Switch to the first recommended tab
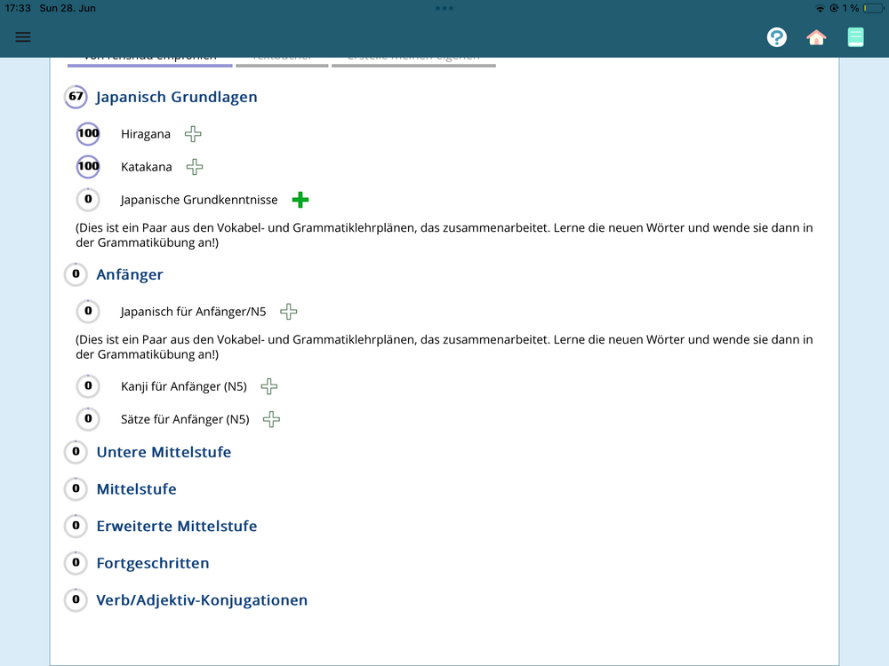The image size is (889, 666). [149, 61]
